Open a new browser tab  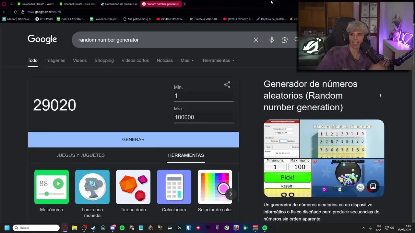point(184,4)
